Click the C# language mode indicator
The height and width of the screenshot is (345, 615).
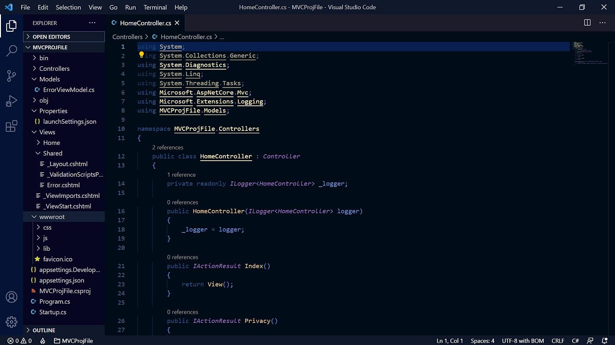coord(575,341)
